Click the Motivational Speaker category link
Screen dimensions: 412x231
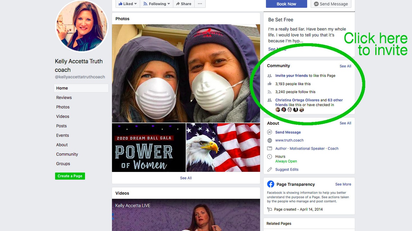click(307, 149)
